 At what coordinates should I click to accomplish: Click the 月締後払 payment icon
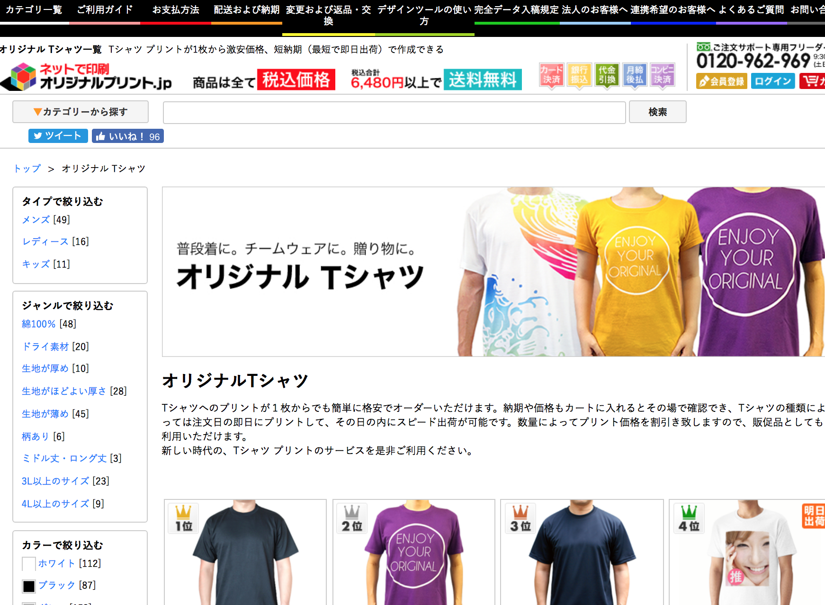tap(635, 76)
